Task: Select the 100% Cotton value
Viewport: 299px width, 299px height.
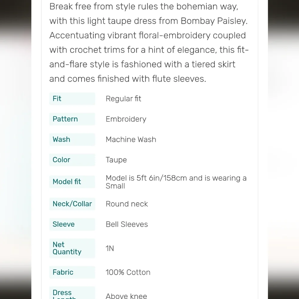Action: pos(128,272)
